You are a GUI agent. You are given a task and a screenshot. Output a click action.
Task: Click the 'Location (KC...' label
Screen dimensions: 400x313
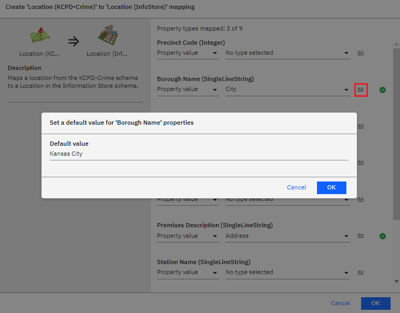[x=39, y=54]
